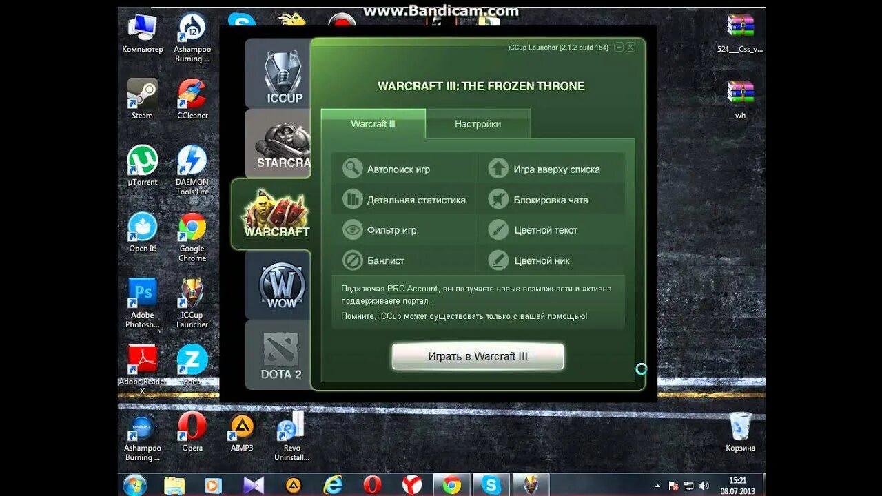Open the Adobe Photoshop desktop shortcut

143,303
